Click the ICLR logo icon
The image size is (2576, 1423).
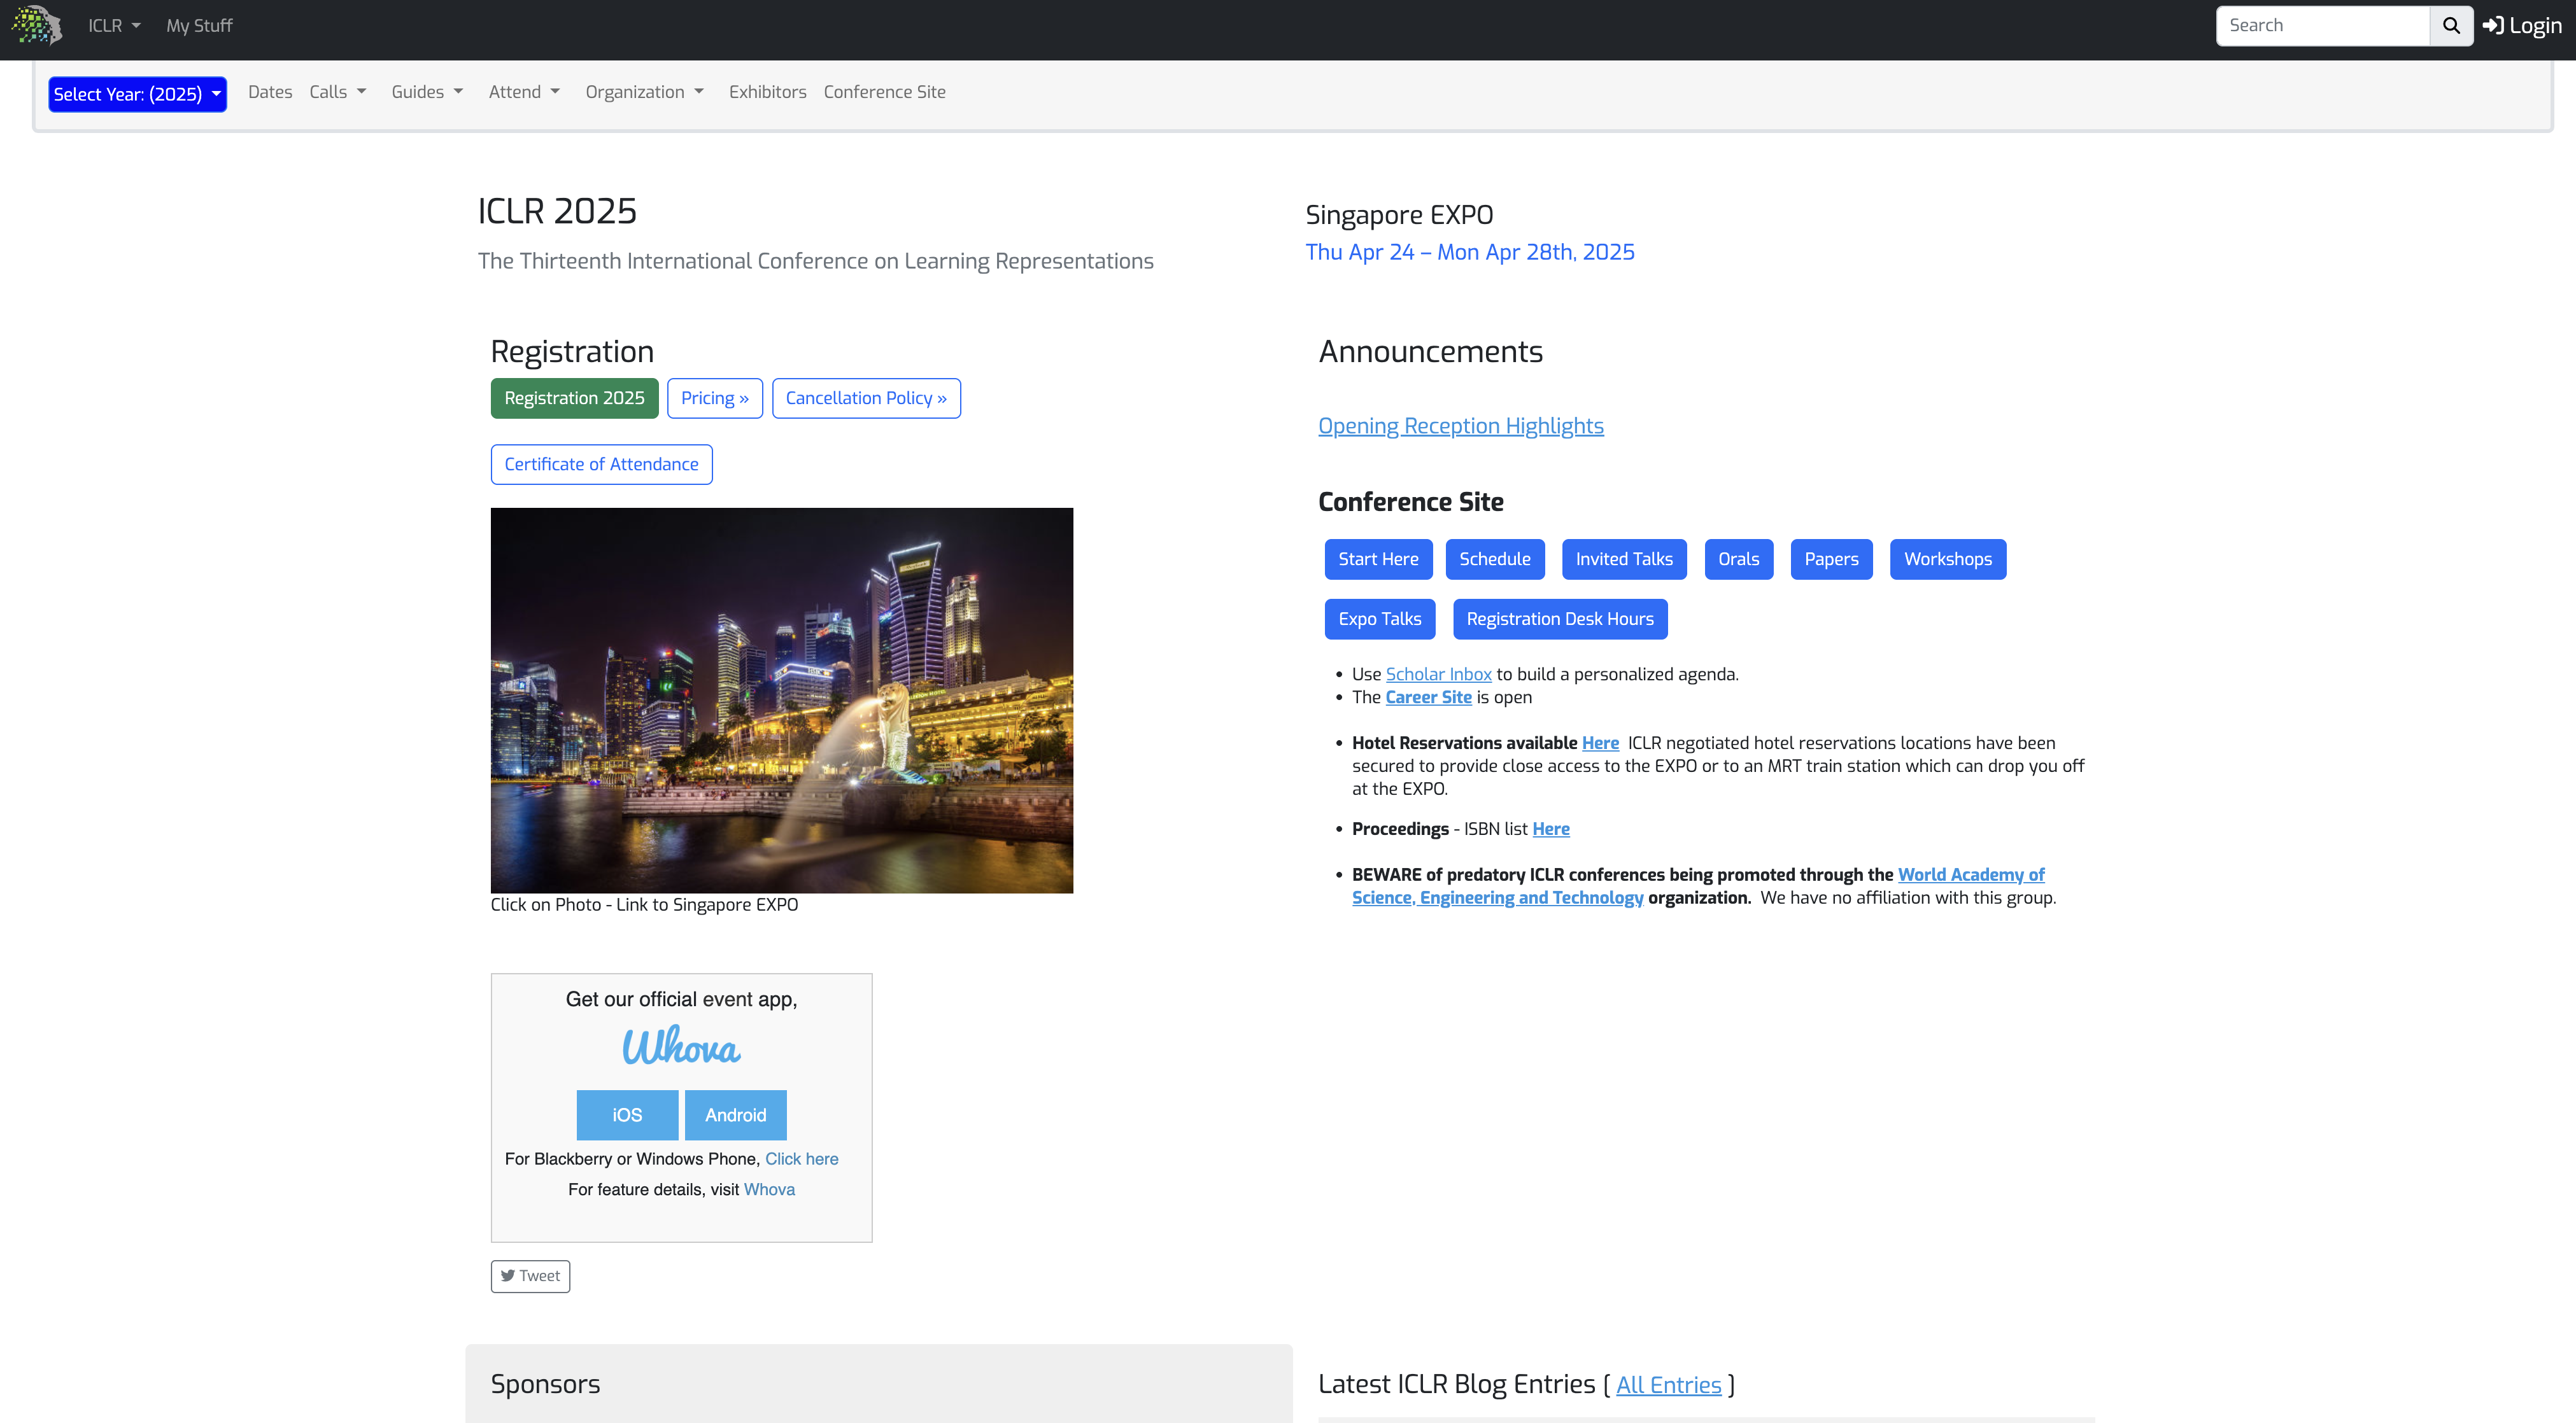click(x=37, y=25)
